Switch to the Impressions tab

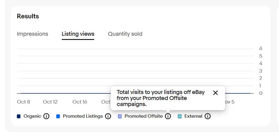33,34
